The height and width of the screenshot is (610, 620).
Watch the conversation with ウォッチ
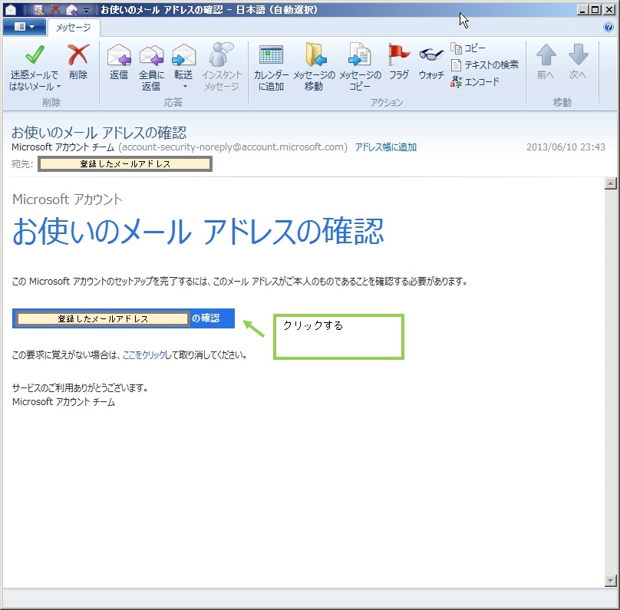[x=431, y=62]
